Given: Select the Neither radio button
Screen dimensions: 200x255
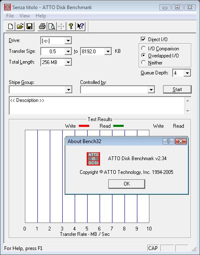Looking at the screenshot, I should pos(143,62).
